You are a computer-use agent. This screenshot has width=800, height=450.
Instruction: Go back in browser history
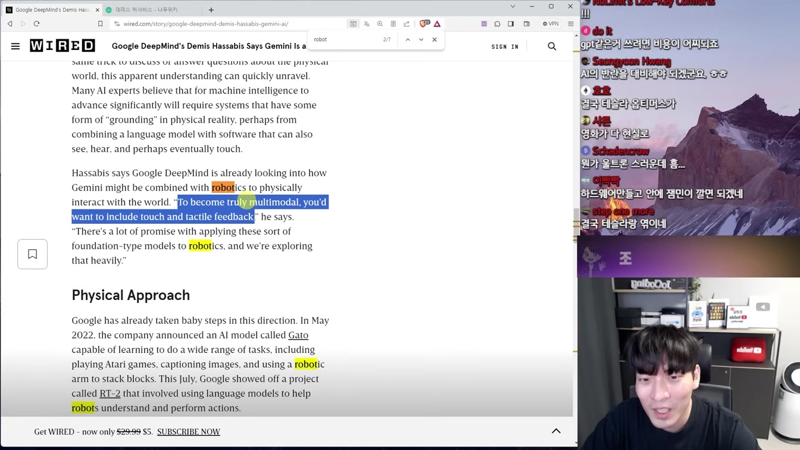coord(10,24)
